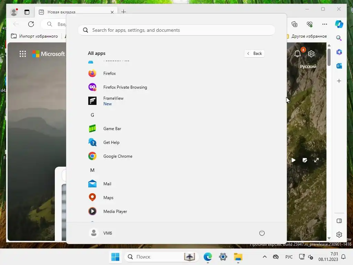Expand the background image to fullscreen
This screenshot has width=353, height=265.
pyautogui.click(x=316, y=160)
